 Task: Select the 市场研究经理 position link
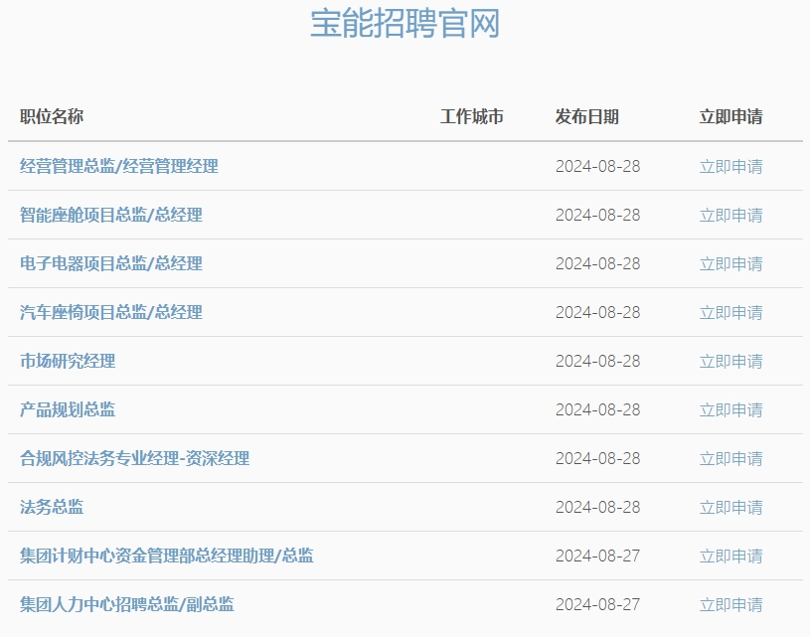tap(68, 361)
